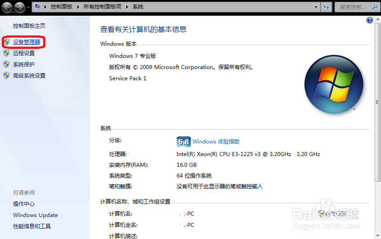Open recent pages dropdown beside Forward arrow
The height and width of the screenshot is (239, 381).
[x=28, y=7]
